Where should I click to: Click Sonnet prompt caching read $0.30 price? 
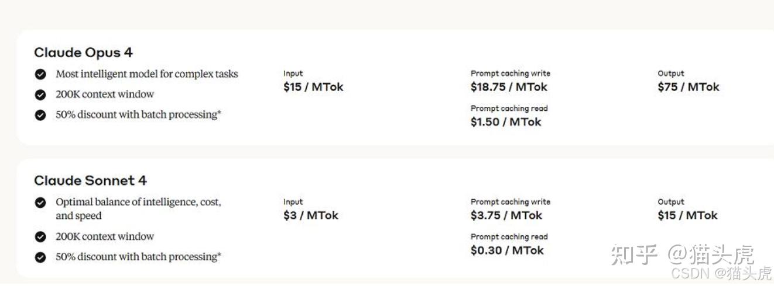pyautogui.click(x=507, y=250)
